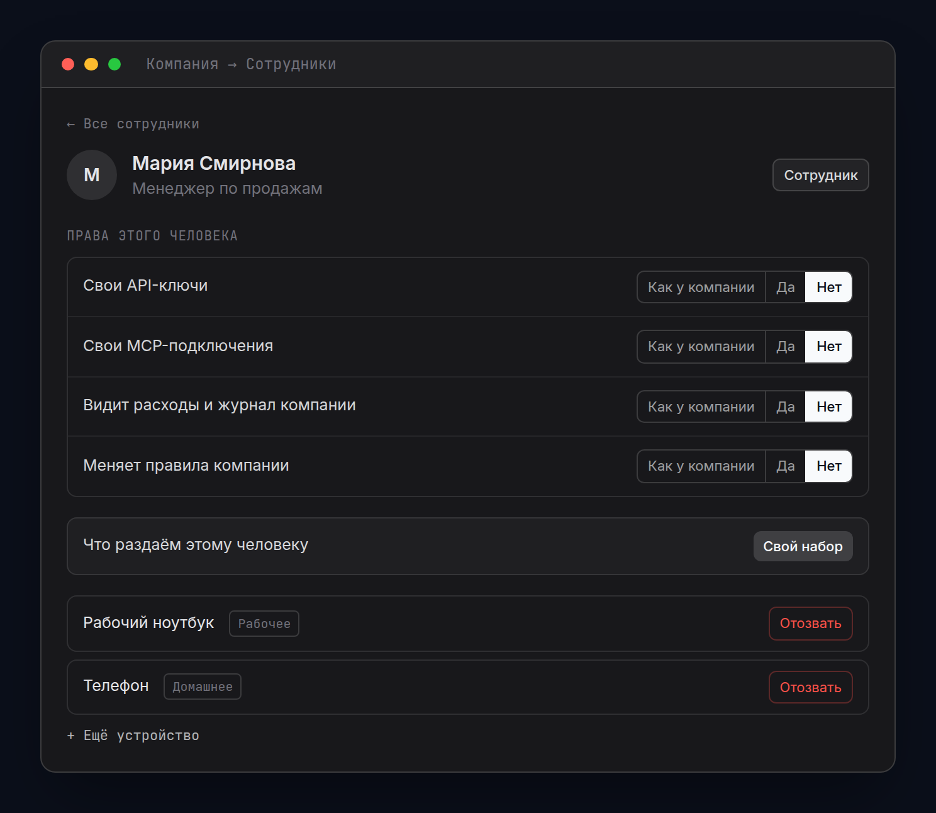Viewport: 936px width, 813px height.
Task: Maximize the window with the green button
Action: coord(114,64)
